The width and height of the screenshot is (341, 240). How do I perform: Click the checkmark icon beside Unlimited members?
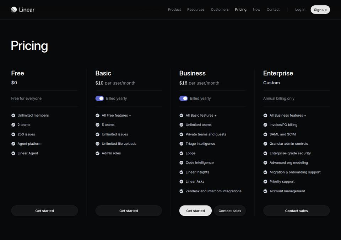(x=13, y=116)
